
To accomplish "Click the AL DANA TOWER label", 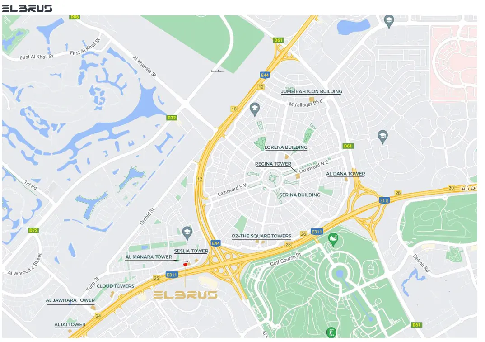I will pos(345,174).
